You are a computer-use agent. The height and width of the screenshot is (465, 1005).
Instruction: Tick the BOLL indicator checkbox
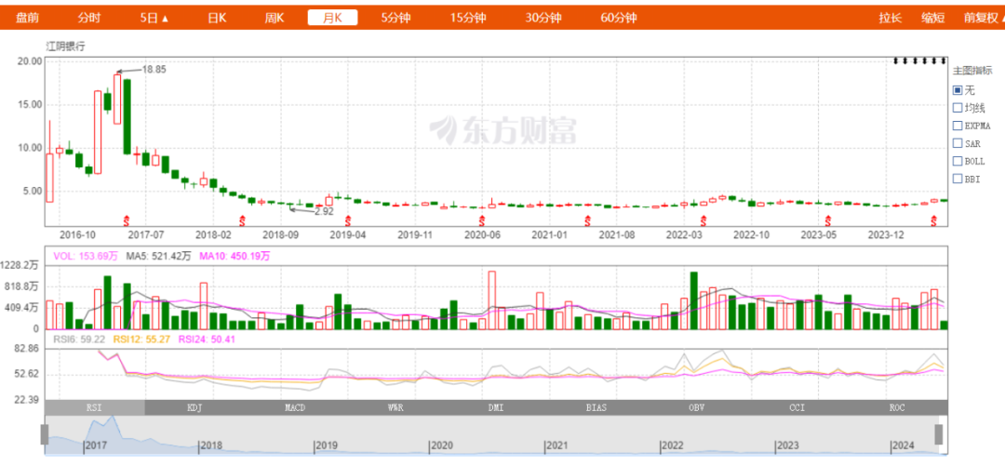pos(958,161)
